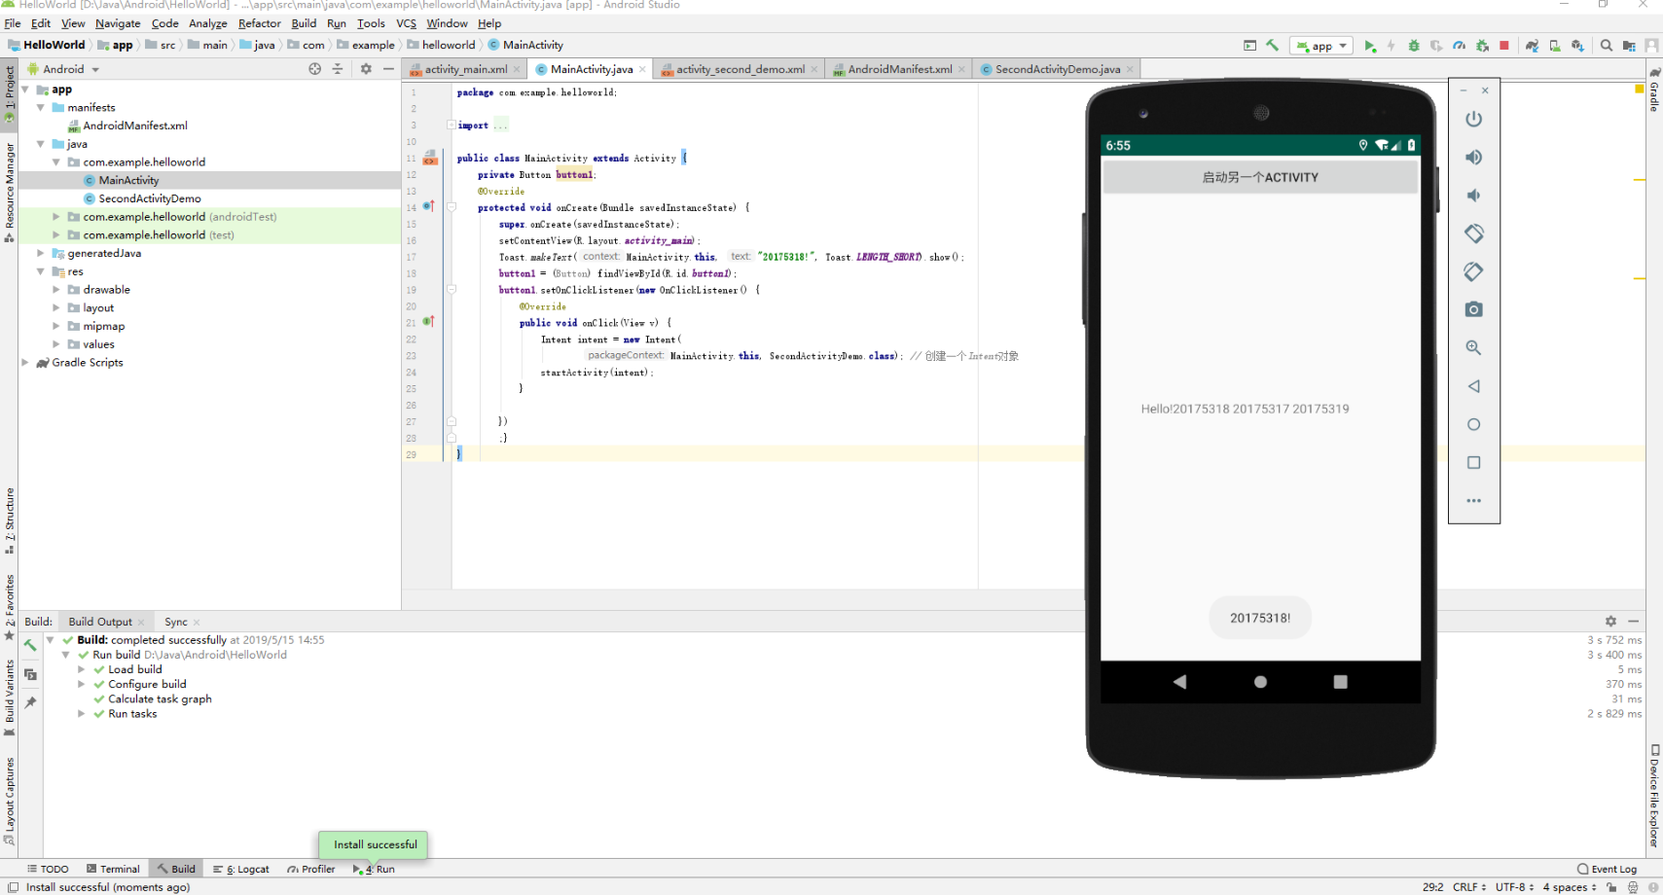Expand the mipmap folder
Image resolution: width=1663 pixels, height=895 pixels.
(56, 327)
